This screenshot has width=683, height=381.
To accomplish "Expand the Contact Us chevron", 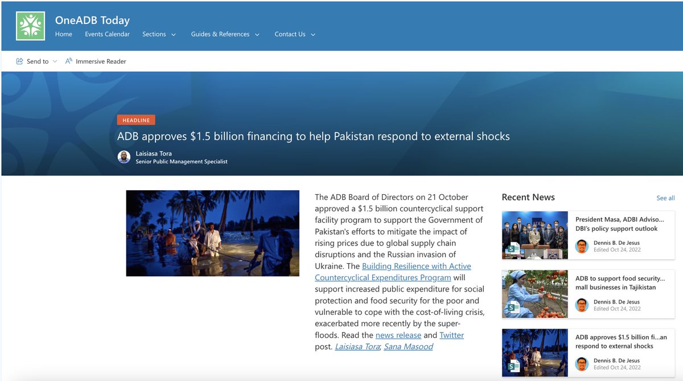I will tap(313, 35).
